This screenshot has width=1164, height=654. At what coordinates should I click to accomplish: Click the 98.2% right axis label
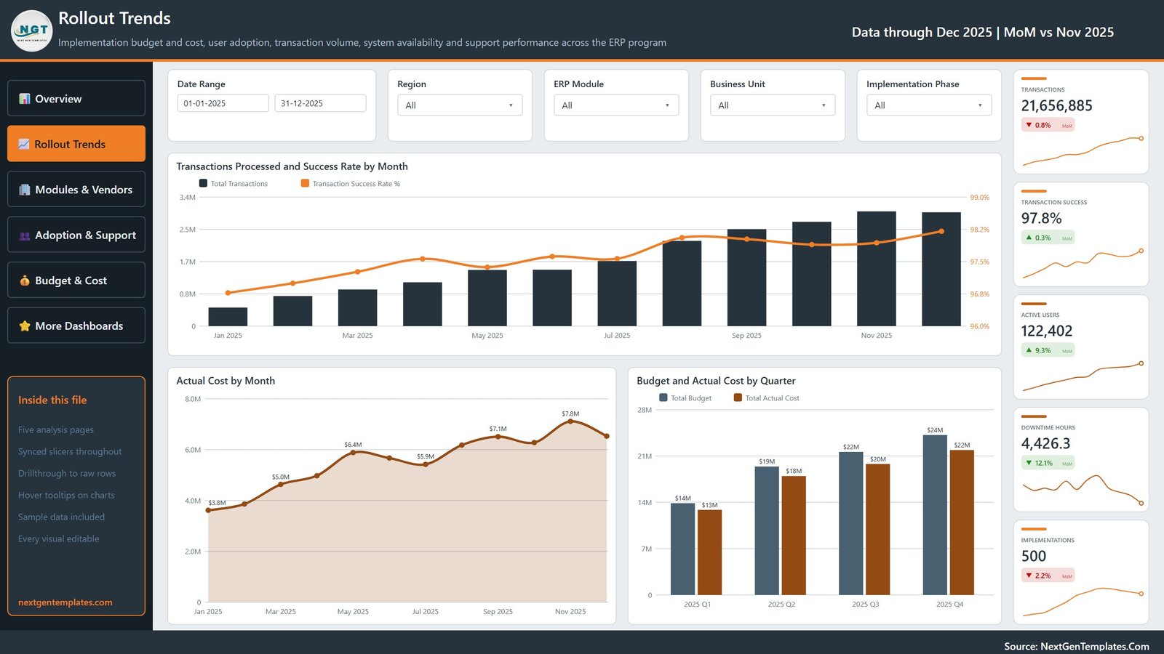[x=979, y=230]
